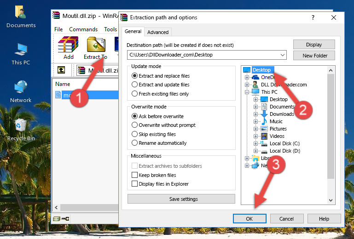Click the folder tree scroll up arrow

(331, 70)
